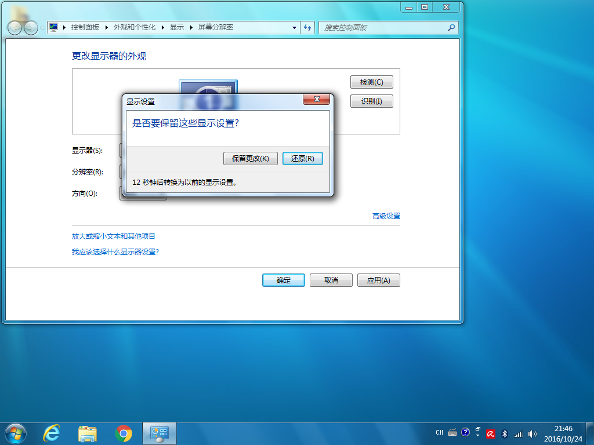Image resolution: width=594 pixels, height=445 pixels.
Task: Go back with the back arrow
Action: [x=15, y=28]
